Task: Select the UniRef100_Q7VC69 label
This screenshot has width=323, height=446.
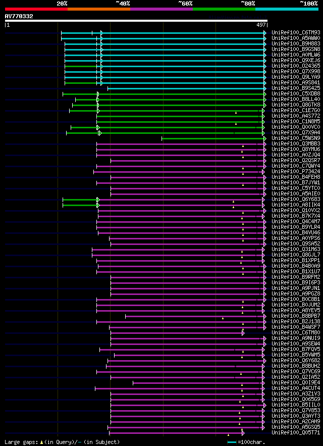Action: [x=296, y=371]
